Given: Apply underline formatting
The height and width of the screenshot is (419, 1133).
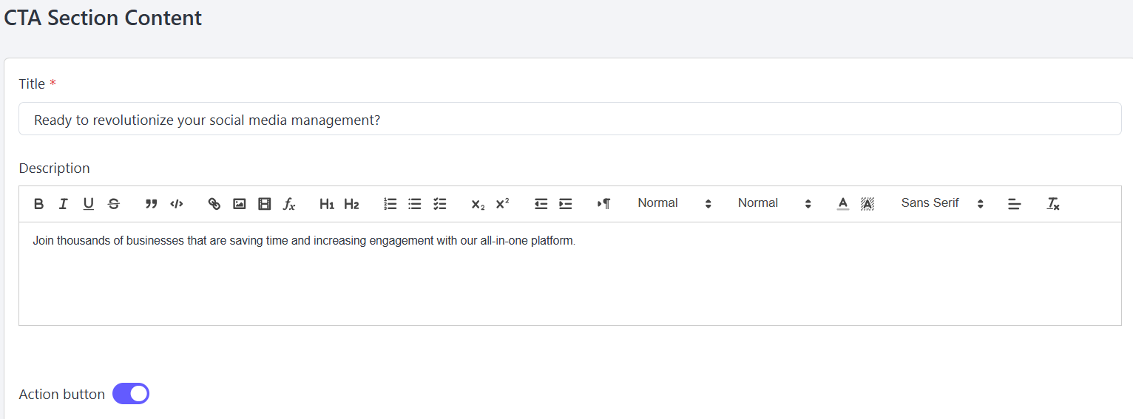Looking at the screenshot, I should point(89,204).
